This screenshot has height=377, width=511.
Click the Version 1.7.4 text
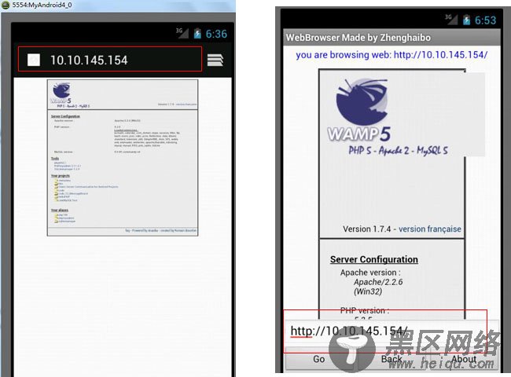366,229
